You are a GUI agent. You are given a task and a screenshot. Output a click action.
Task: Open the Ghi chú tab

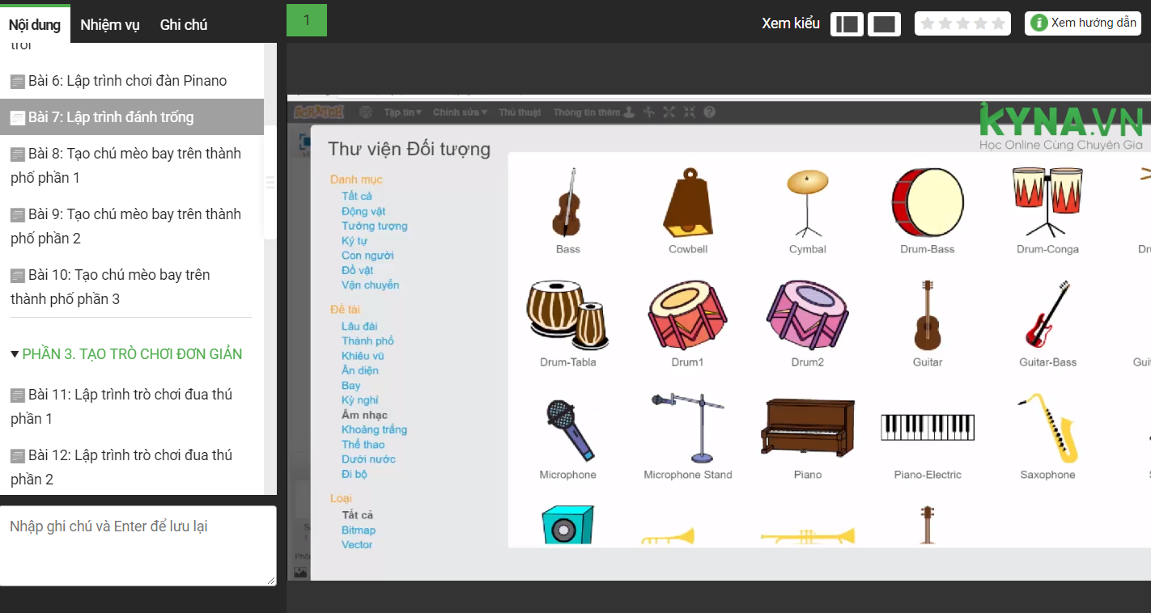[x=184, y=25]
